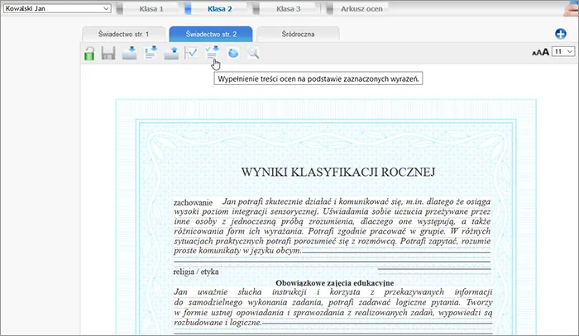Select the Klasa 3 tab
The height and width of the screenshot is (336, 579).
(288, 9)
